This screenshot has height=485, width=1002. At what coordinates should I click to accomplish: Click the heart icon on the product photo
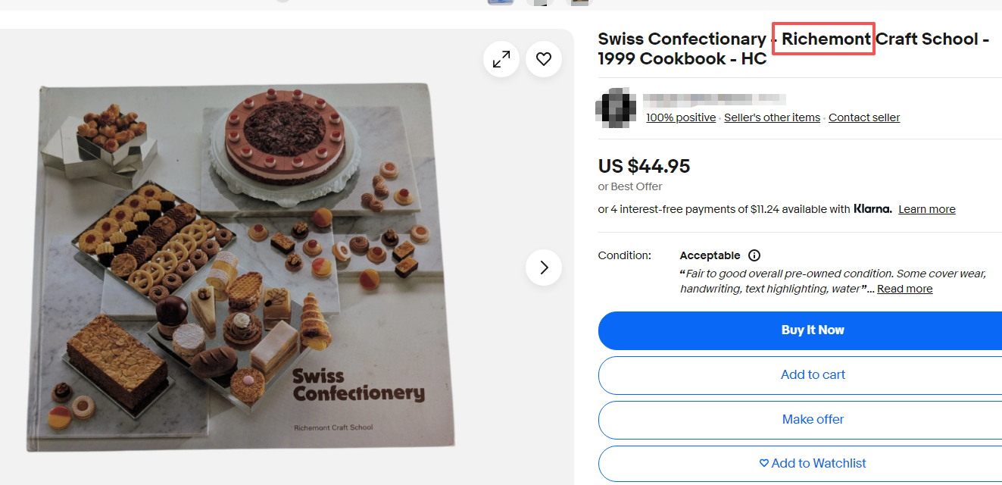[x=544, y=59]
